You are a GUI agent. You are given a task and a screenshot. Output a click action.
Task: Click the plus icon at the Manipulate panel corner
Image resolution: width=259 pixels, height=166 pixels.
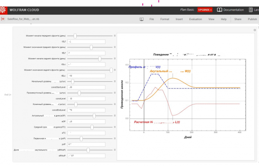click(255, 30)
